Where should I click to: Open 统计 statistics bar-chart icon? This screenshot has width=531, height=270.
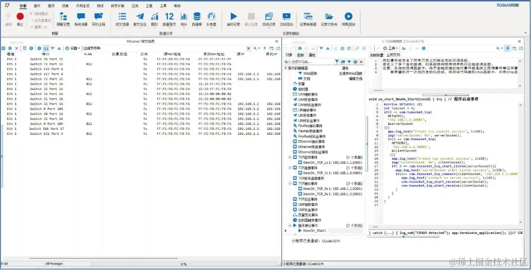[184, 19]
